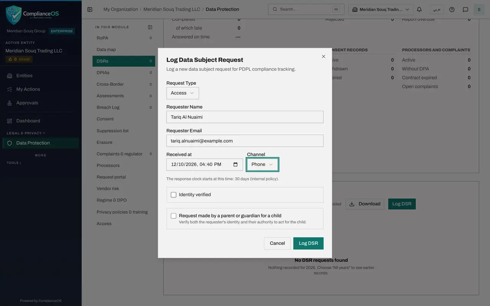Viewport: 490px width, 306px height.
Task: Tick the Identity verified checkbox
Action: (x=173, y=195)
